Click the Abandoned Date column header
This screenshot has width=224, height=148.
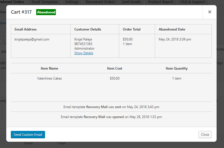(172, 29)
